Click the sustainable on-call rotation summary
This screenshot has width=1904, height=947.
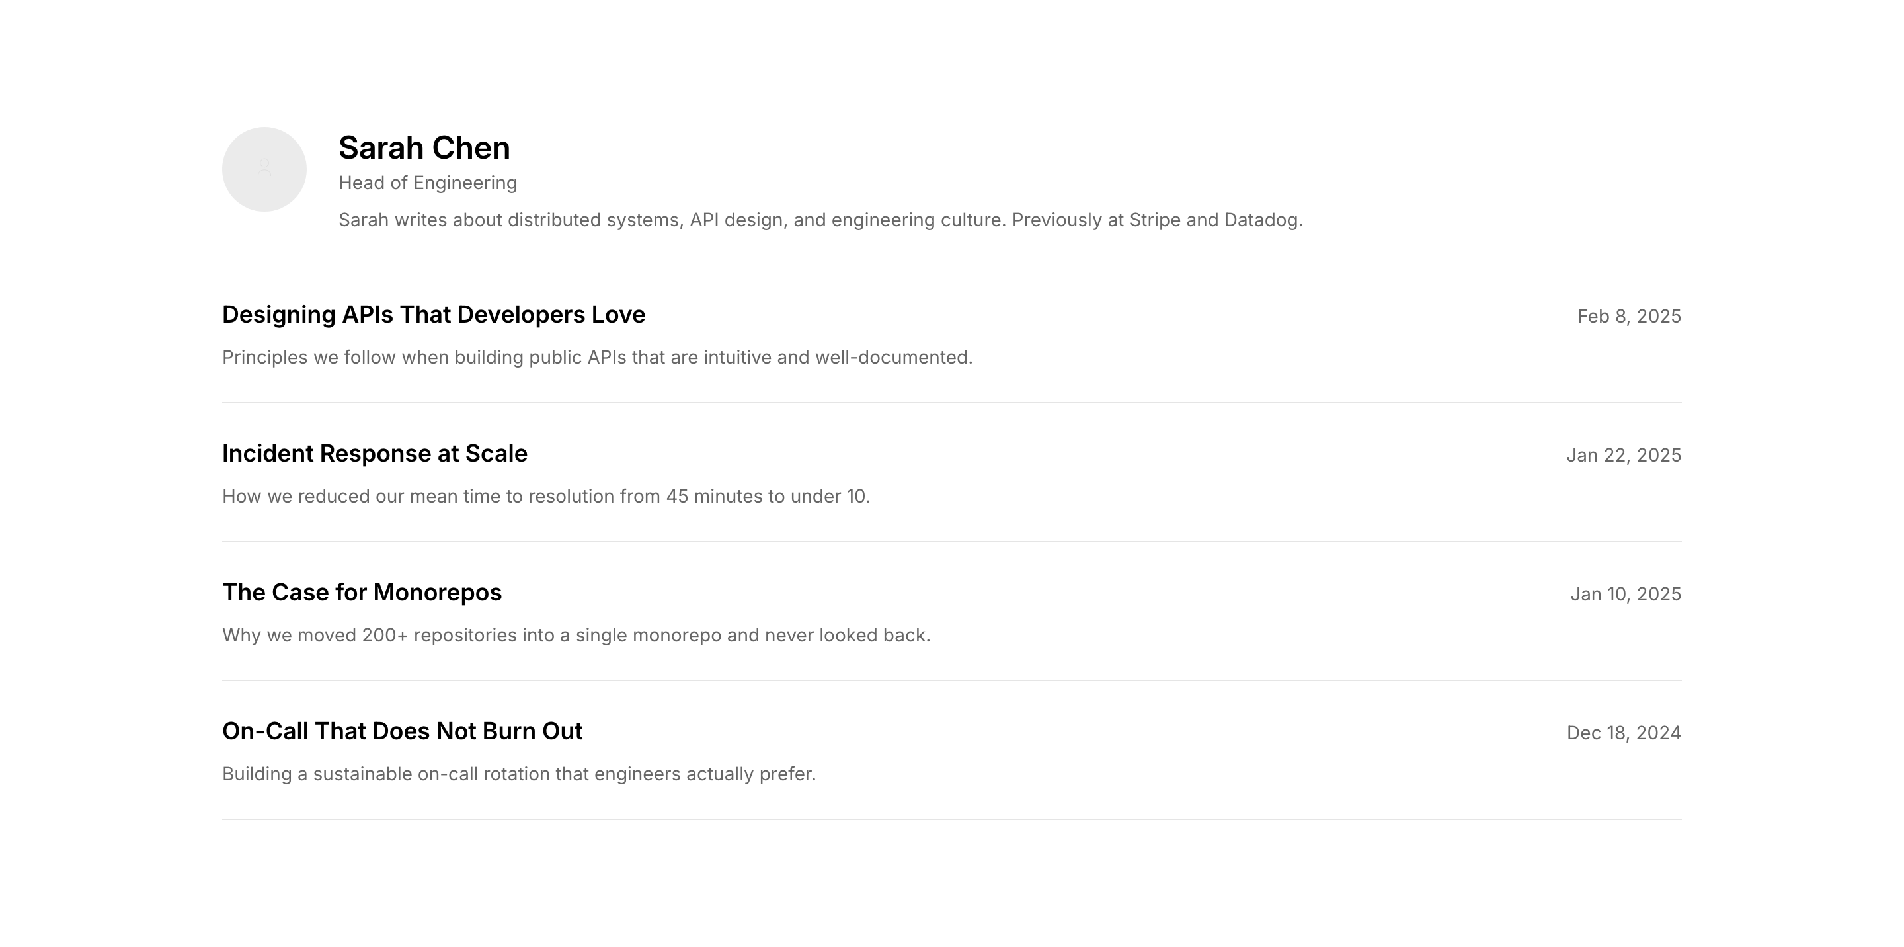(519, 775)
